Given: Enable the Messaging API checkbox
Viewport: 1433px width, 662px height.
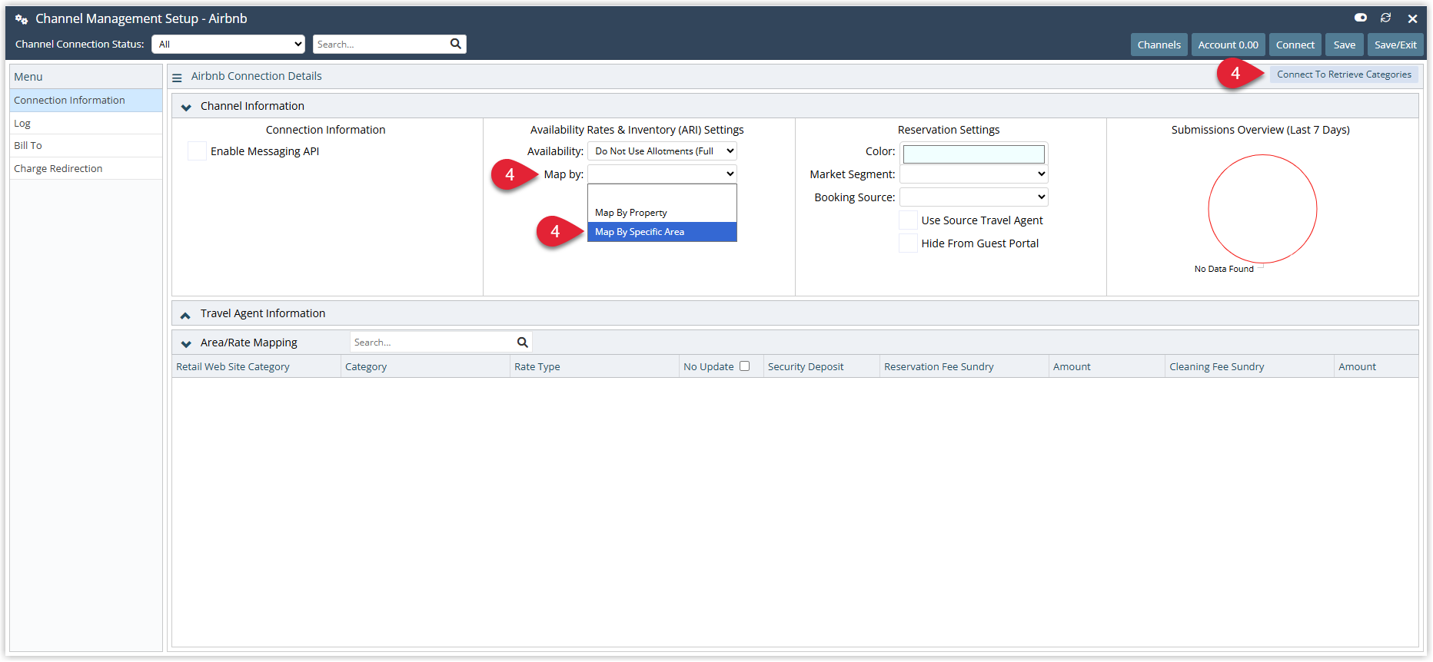Looking at the screenshot, I should (x=198, y=151).
